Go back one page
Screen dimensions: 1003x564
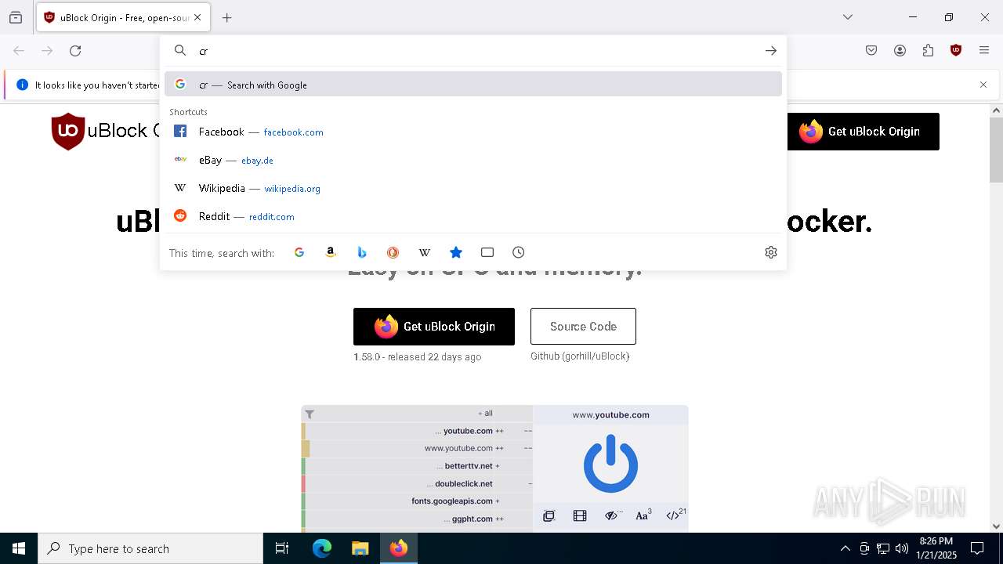click(x=19, y=51)
